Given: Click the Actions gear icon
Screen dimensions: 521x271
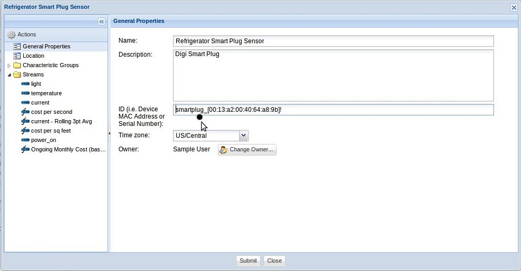Looking at the screenshot, I should tap(11, 34).
